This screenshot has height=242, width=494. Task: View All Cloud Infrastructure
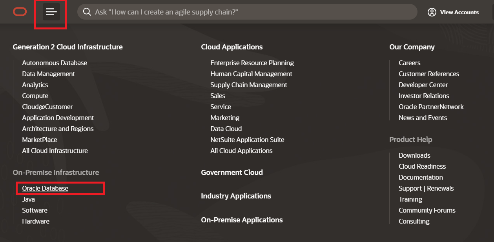tap(55, 151)
